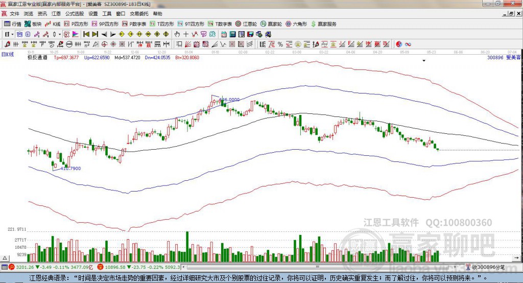This screenshot has height=283, width=523.
Task: Open the 9P四方形 tool
Action: [105, 24]
